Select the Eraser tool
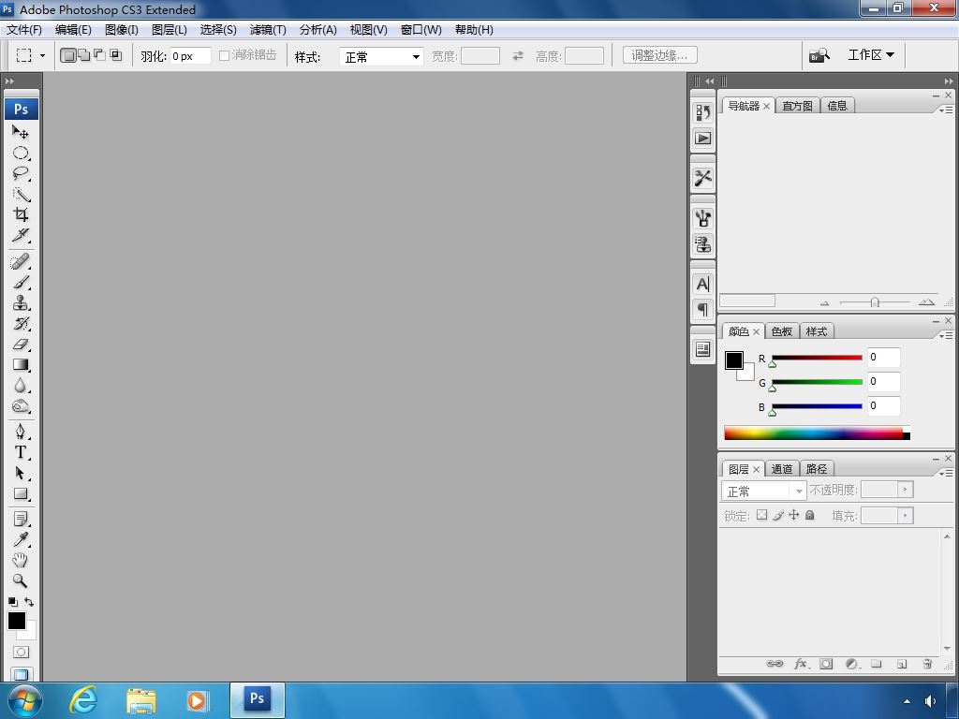 pos(21,345)
